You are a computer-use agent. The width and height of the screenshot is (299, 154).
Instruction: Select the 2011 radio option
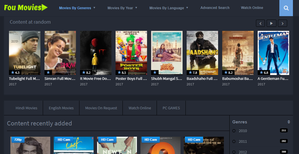(234, 141)
